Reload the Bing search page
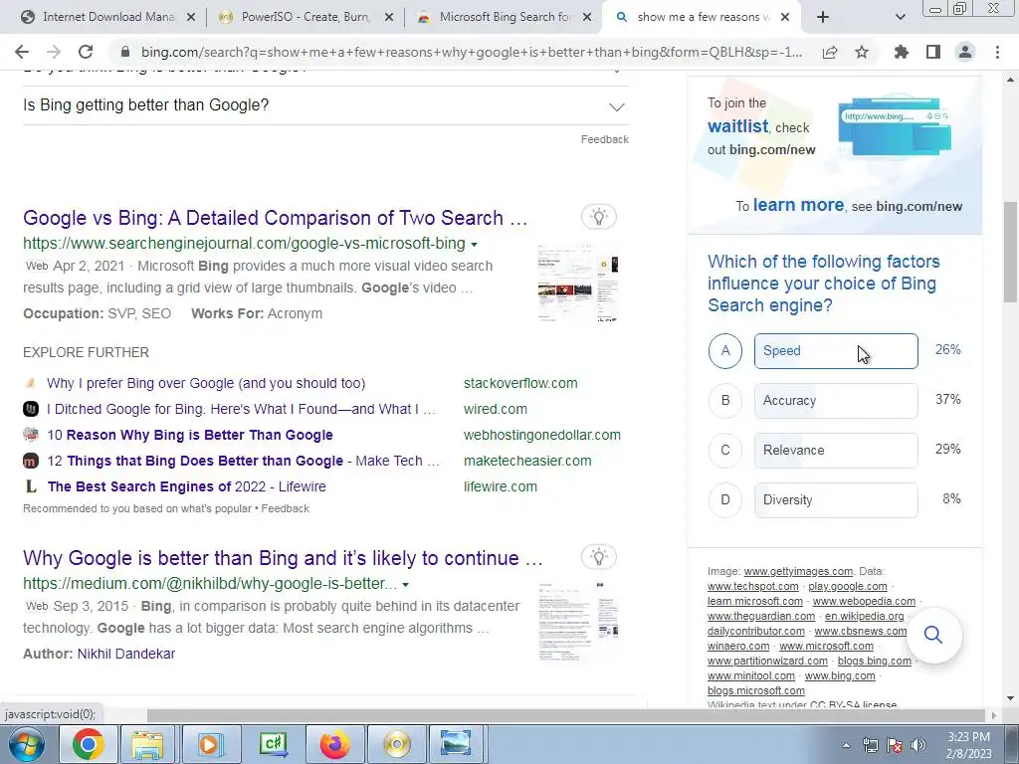Image resolution: width=1019 pixels, height=764 pixels. 86,52
